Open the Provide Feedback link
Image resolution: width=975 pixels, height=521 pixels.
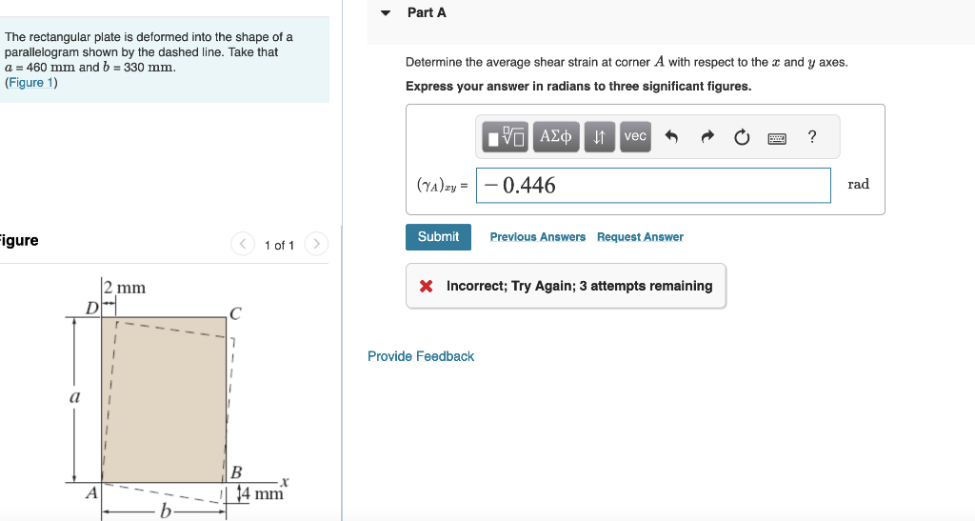tap(421, 356)
